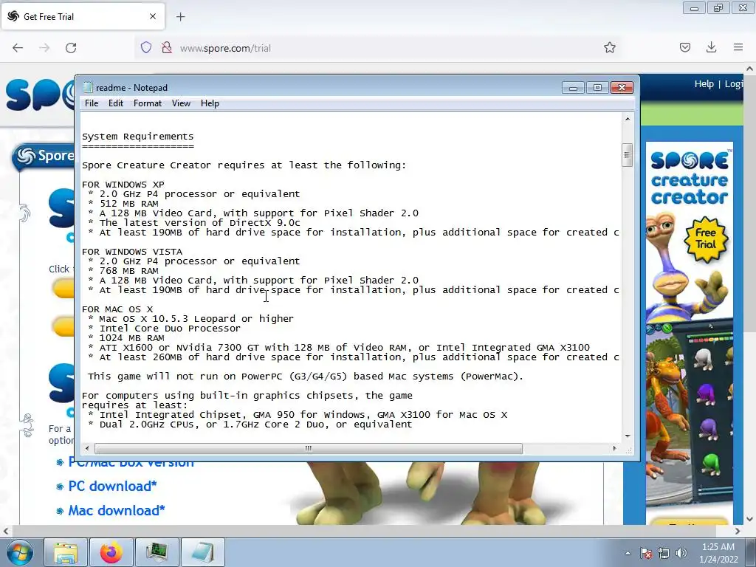Open Notepad File menu
The image size is (756, 567).
91,103
